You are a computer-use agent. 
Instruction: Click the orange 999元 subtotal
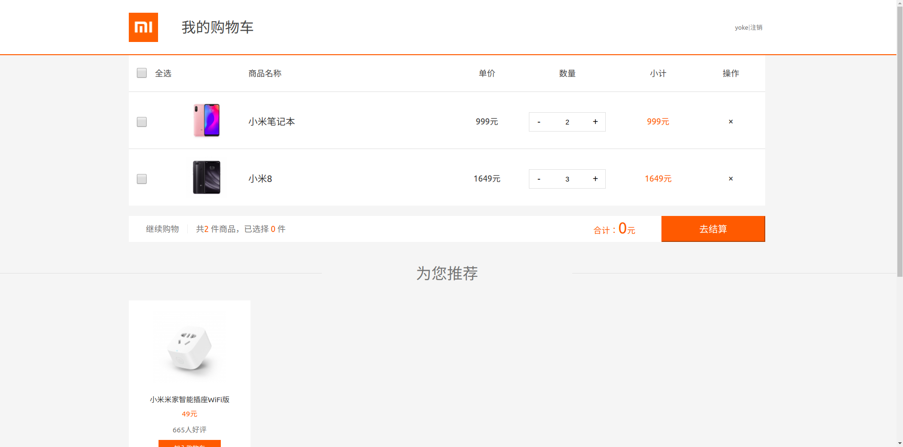pos(658,122)
